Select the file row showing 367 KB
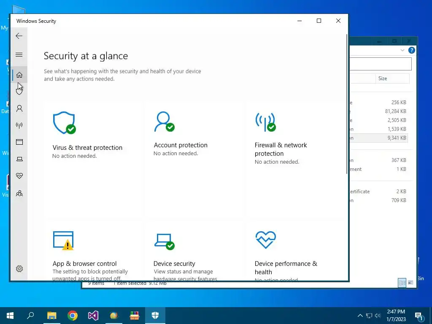 click(379, 160)
